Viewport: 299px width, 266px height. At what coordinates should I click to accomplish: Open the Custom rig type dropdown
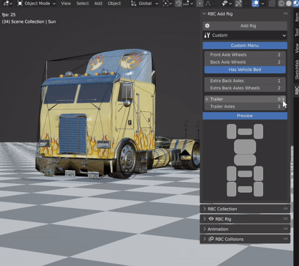tap(245, 36)
